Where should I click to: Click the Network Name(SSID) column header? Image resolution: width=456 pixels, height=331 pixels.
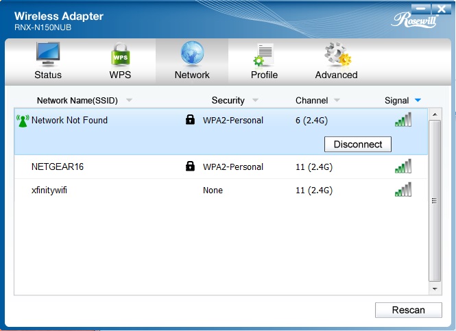pyautogui.click(x=77, y=101)
